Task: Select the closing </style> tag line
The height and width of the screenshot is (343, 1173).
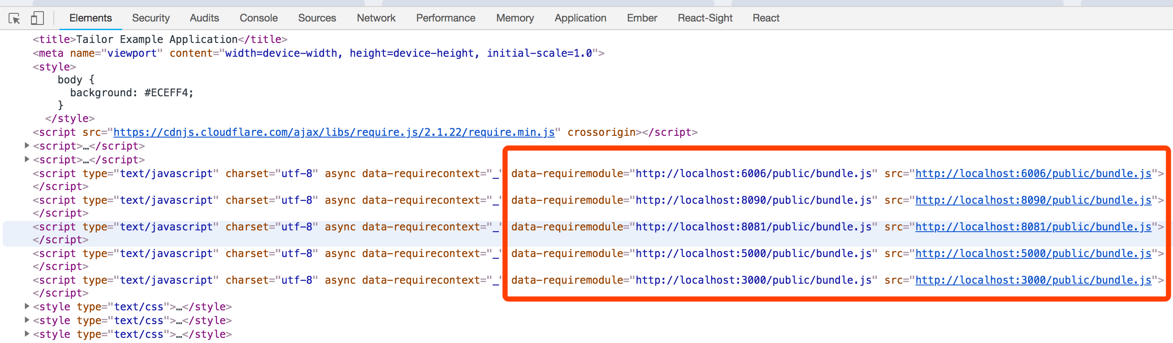Action: (x=70, y=119)
